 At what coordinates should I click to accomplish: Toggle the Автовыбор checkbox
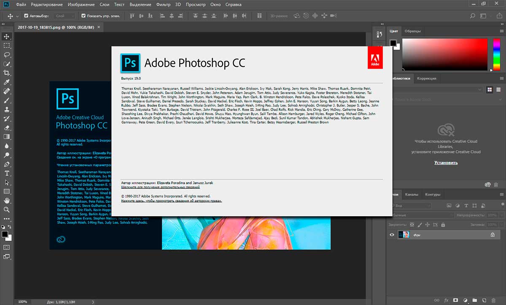[x=26, y=16]
